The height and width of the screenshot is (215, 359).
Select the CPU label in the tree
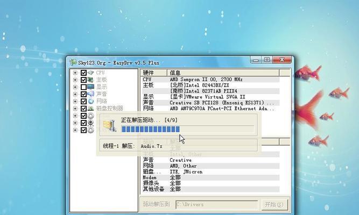click(100, 73)
